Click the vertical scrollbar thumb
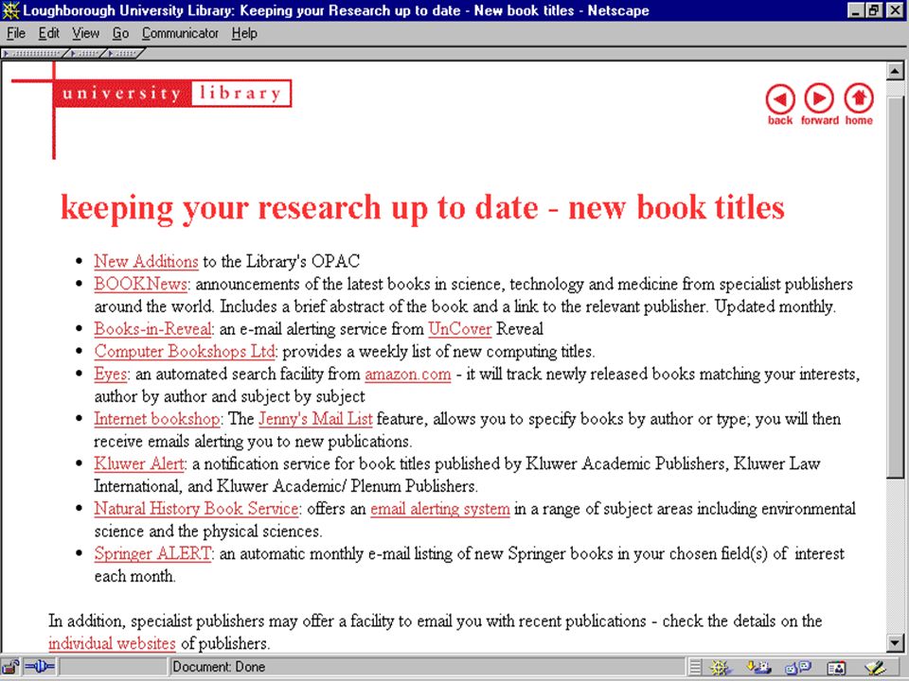Screen dimensions: 909x681 coord(895,288)
